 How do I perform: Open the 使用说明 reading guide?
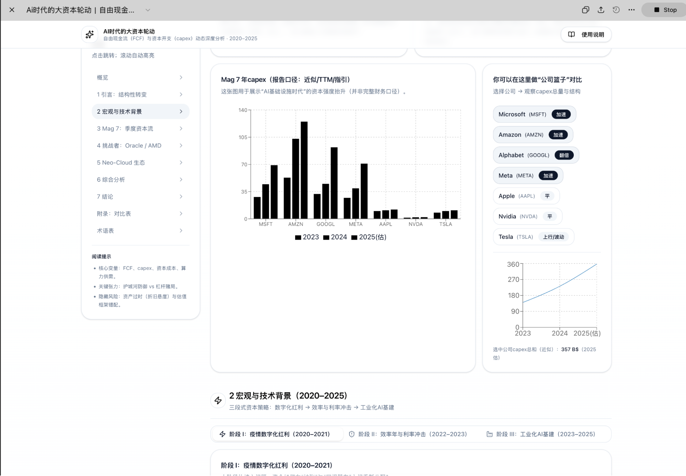tap(586, 34)
